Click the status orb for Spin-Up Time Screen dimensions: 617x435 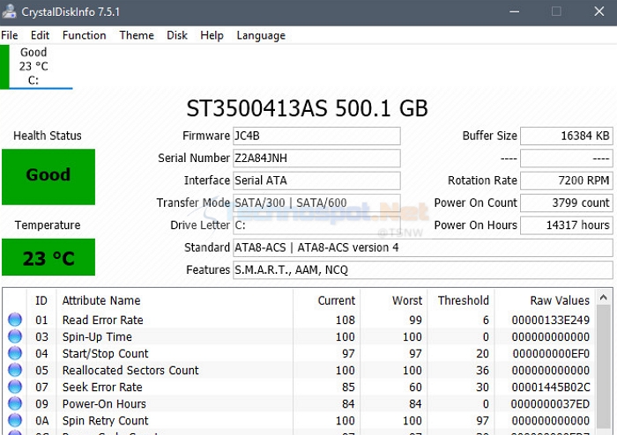click(15, 336)
